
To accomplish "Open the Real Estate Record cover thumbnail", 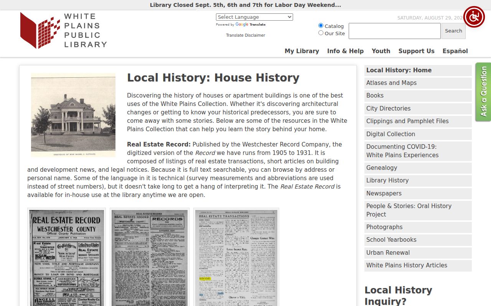I will click(67, 257).
